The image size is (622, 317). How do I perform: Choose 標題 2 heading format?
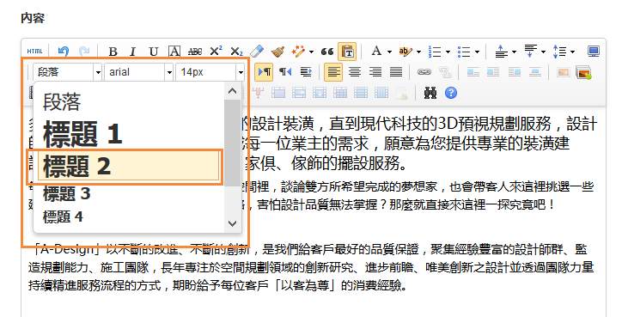(129, 166)
